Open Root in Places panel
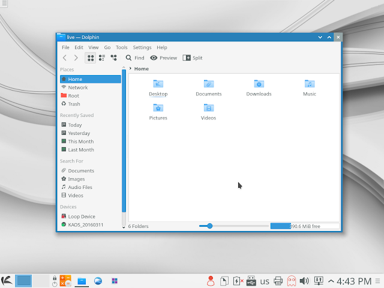Viewport: 384px width, 288px height. pos(91,96)
